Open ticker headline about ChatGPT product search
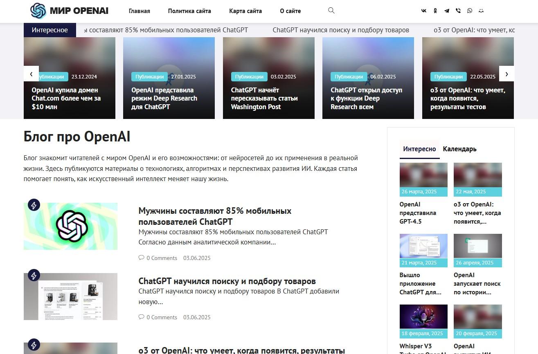 [341, 30]
